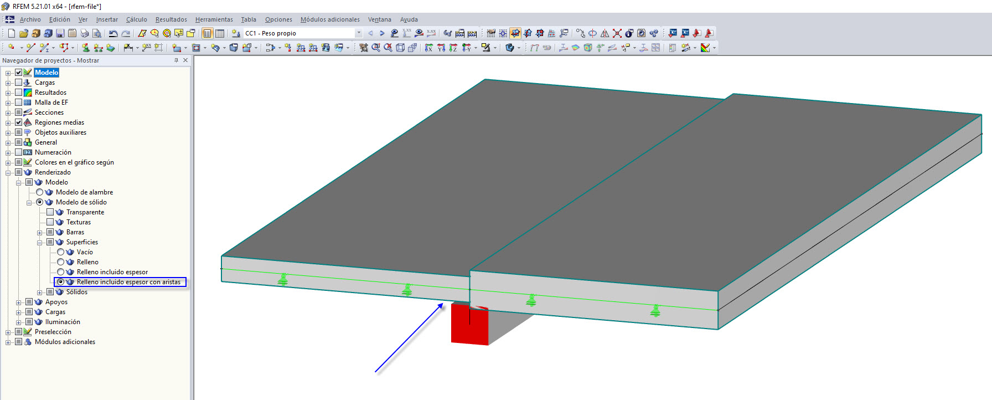Select the mirror tool
The width and height of the screenshot is (992, 400).
605,33
